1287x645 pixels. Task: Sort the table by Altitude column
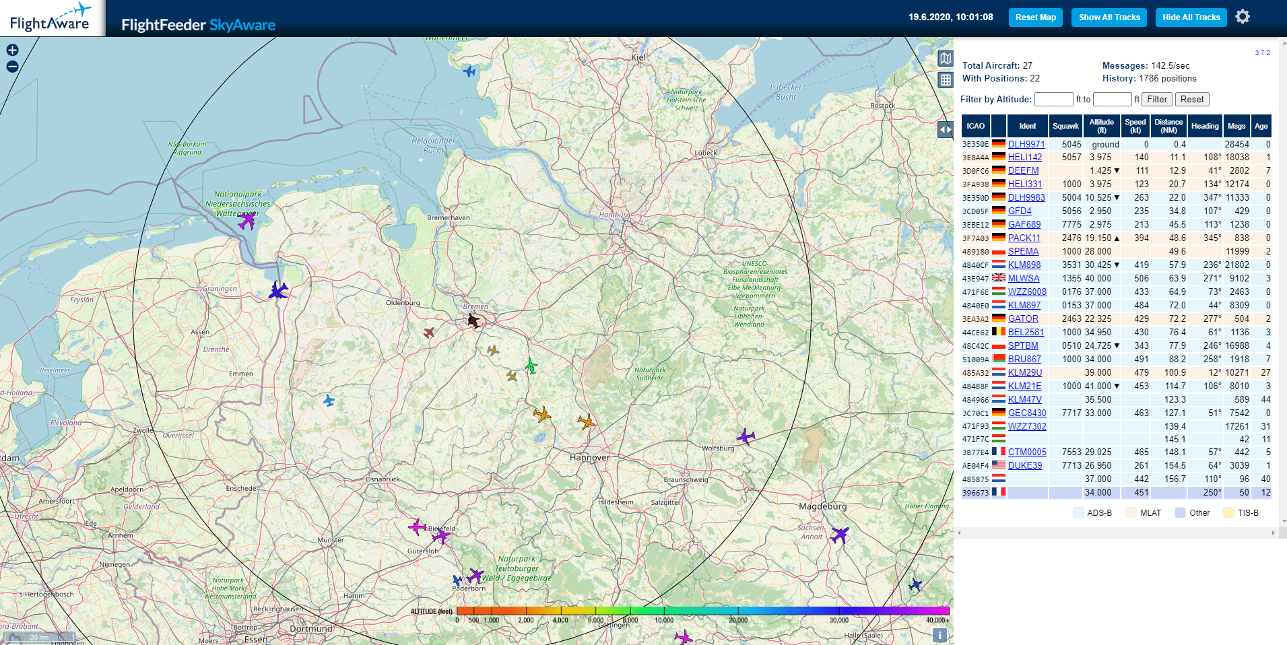pos(1101,126)
